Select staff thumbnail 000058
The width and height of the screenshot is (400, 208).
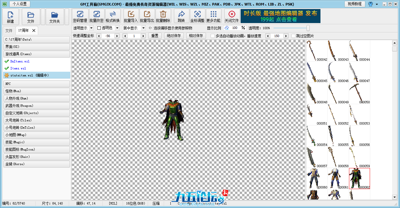click(338, 157)
